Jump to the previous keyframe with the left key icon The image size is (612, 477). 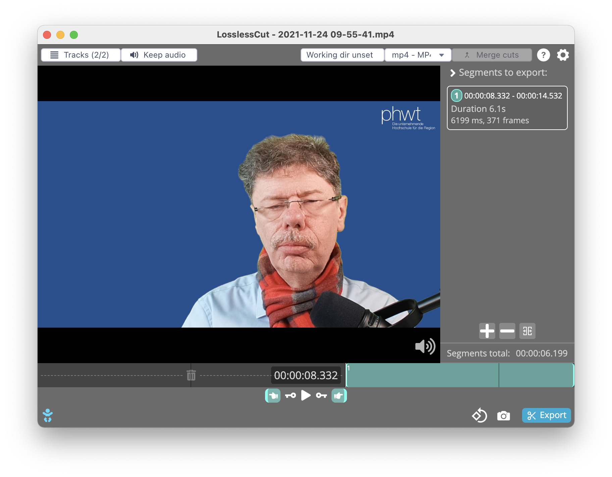291,396
